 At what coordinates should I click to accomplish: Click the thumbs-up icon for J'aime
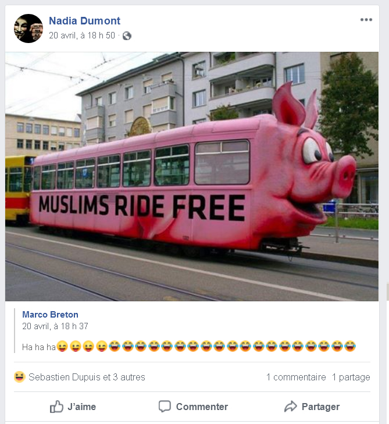[x=56, y=407]
